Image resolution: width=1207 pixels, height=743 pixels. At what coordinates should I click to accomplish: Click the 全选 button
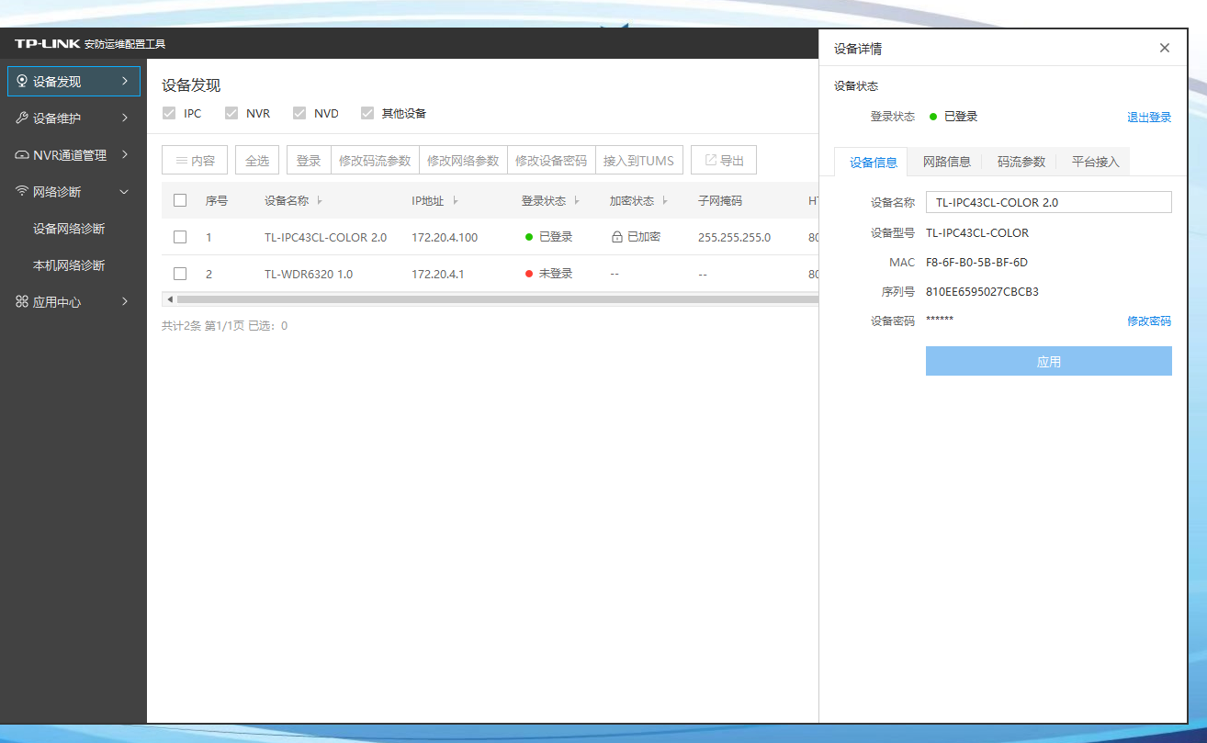pos(257,160)
